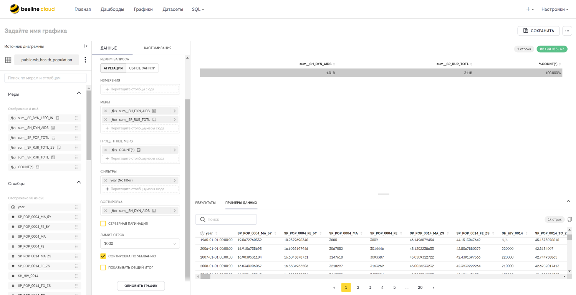Sort SP_POP_0004_MA_5Y sample data column
The width and height of the screenshot is (576, 295).
[x=275, y=233]
